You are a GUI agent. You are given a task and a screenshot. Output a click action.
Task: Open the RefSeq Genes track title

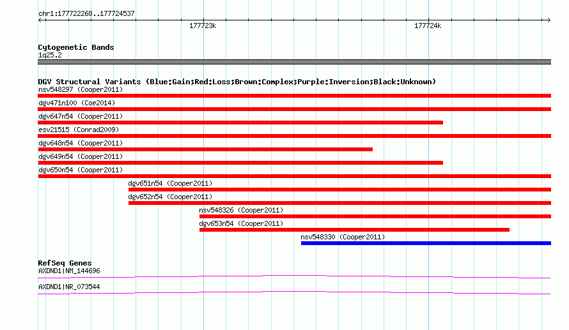point(65,264)
